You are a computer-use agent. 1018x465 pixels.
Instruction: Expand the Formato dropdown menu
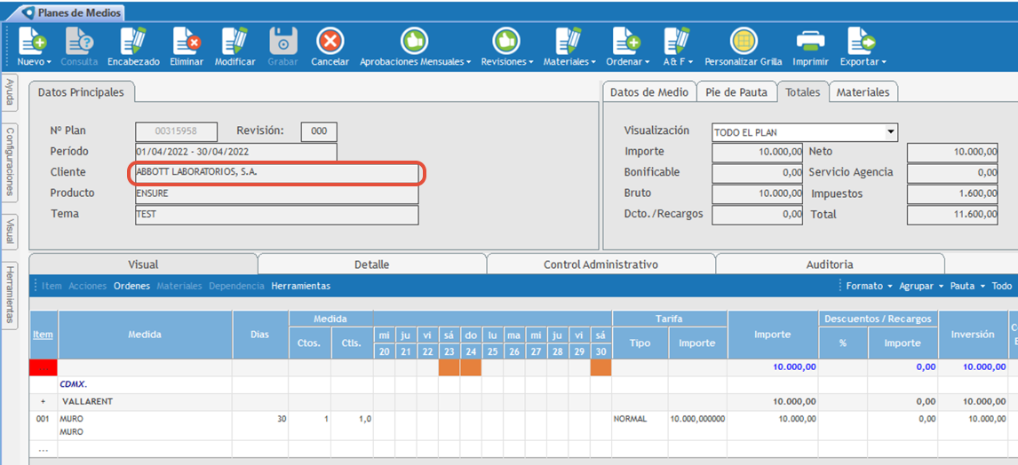[x=870, y=286]
